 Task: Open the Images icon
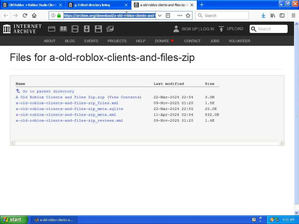click(x=110, y=29)
